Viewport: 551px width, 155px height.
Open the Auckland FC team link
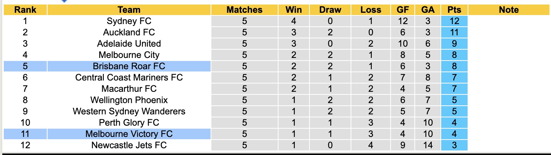click(129, 32)
